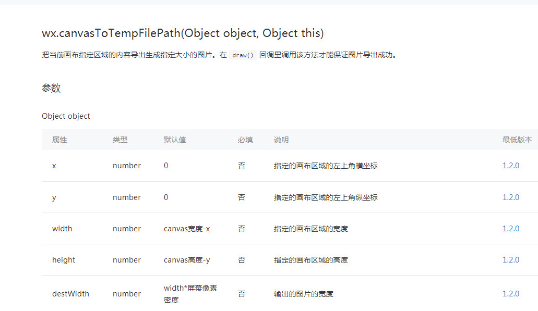Click the draw() inline code snippet
This screenshot has height=311, width=538.
click(x=243, y=55)
